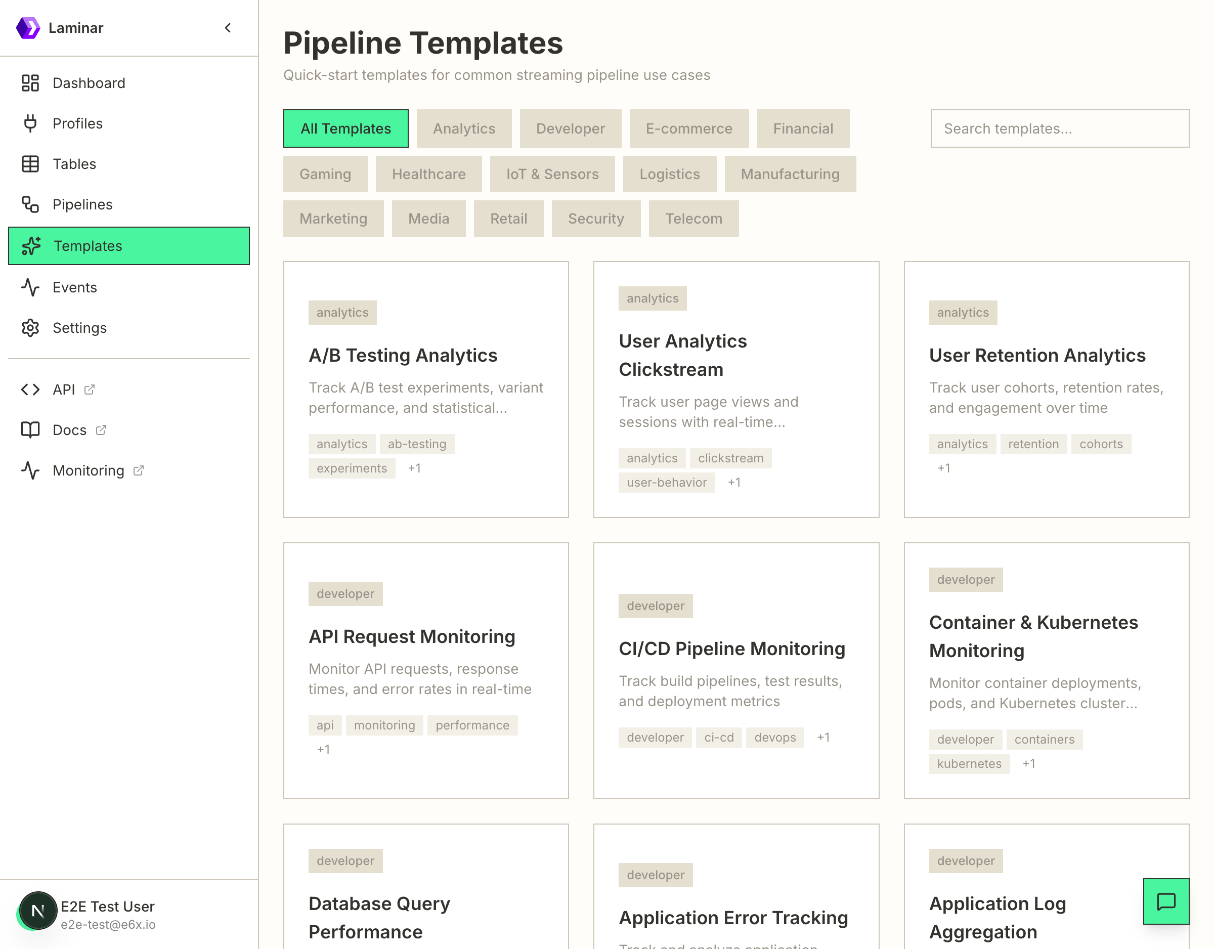Click the Laminar logo
Viewport: 1214px width, 949px height.
pyautogui.click(x=29, y=27)
